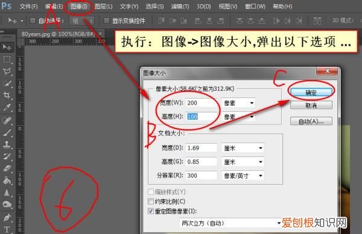Select the Crop tool
This screenshot has width=362, height=234.
tap(7, 95)
